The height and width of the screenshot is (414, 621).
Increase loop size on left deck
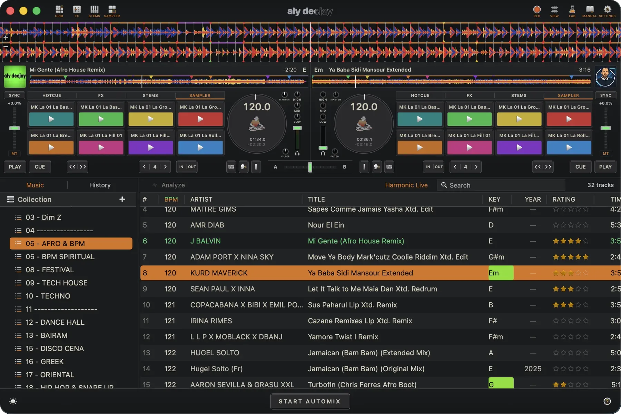(x=166, y=167)
